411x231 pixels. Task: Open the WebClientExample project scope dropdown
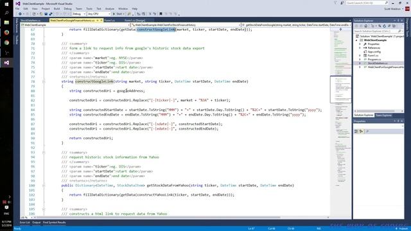tap(75, 25)
